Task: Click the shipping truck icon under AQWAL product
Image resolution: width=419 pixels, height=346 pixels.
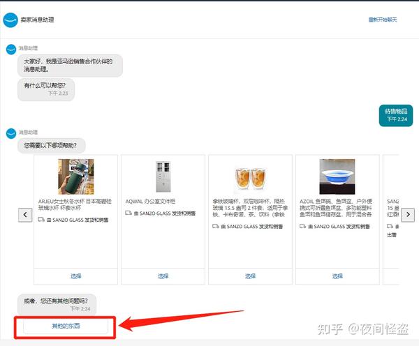Action: pyautogui.click(x=128, y=213)
